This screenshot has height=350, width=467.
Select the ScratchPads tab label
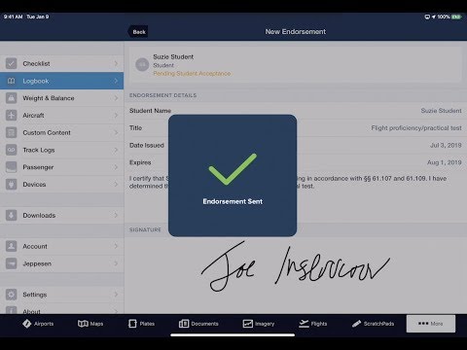coord(378,324)
